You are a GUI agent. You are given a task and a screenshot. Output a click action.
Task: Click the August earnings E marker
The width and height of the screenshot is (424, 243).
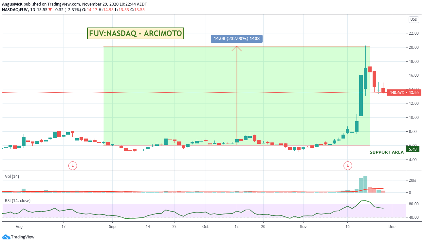coord(72,166)
